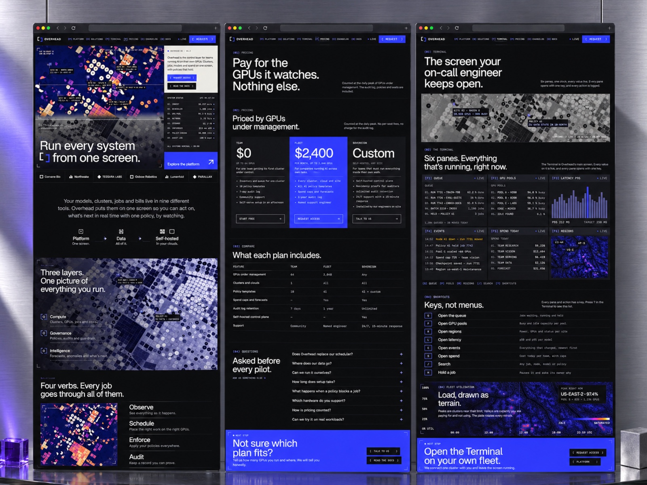Click Overhead logo in pricing window
647x485 pixels.
(241, 39)
